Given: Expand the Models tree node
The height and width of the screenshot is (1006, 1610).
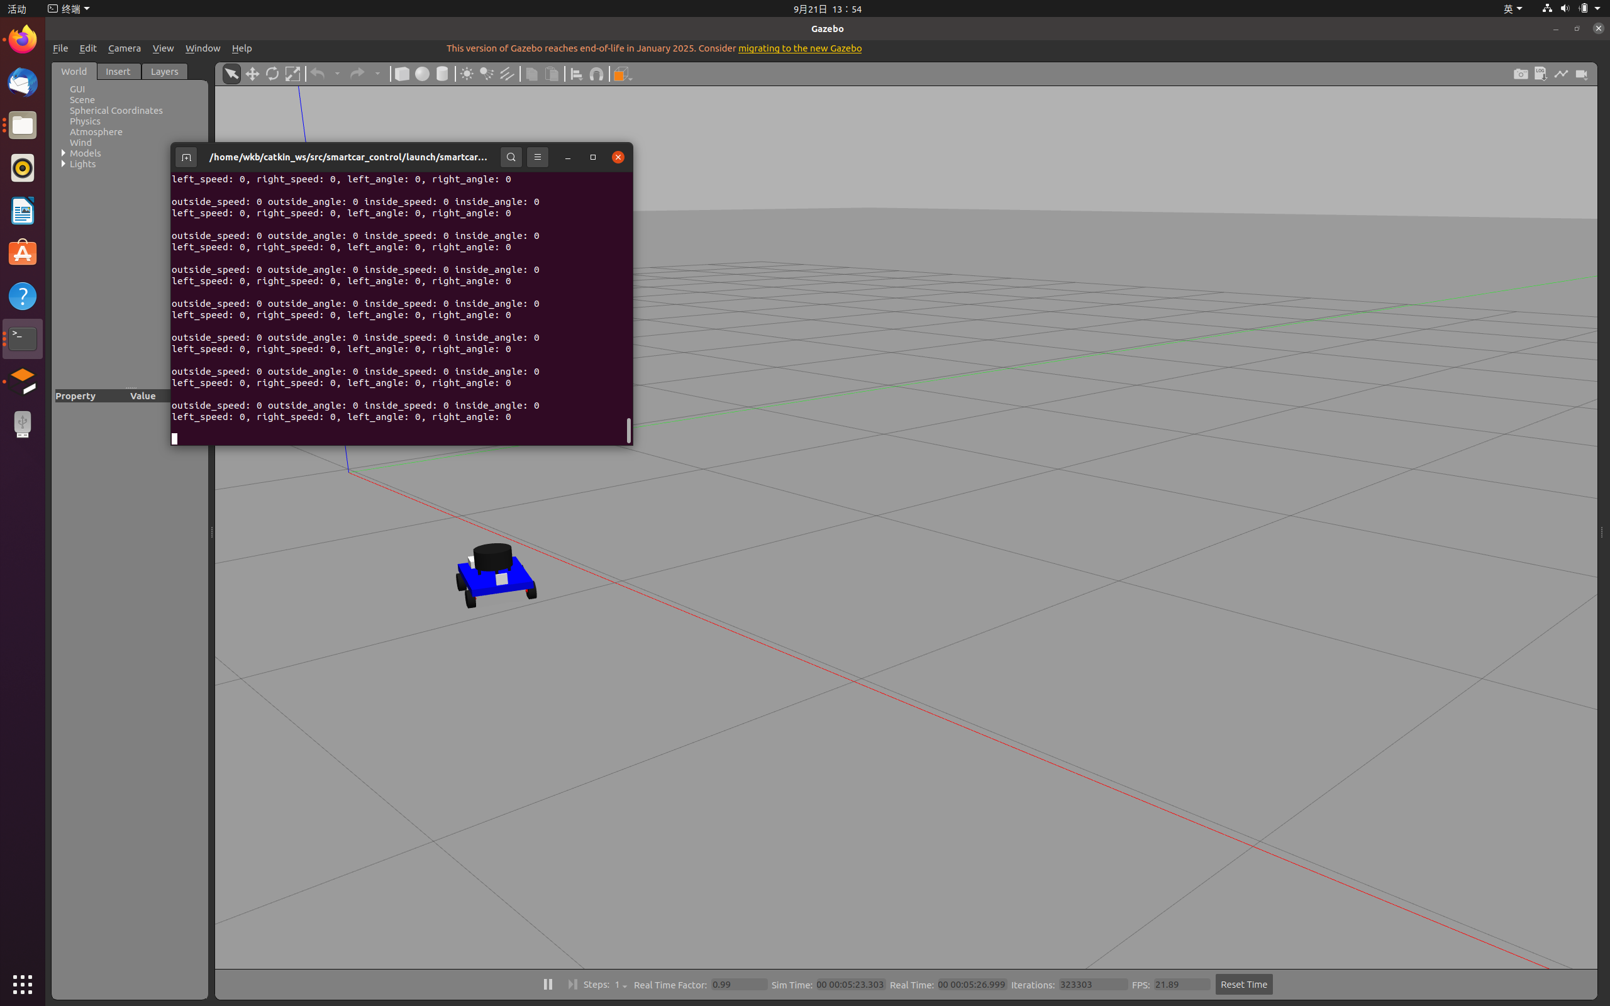Looking at the screenshot, I should point(64,153).
